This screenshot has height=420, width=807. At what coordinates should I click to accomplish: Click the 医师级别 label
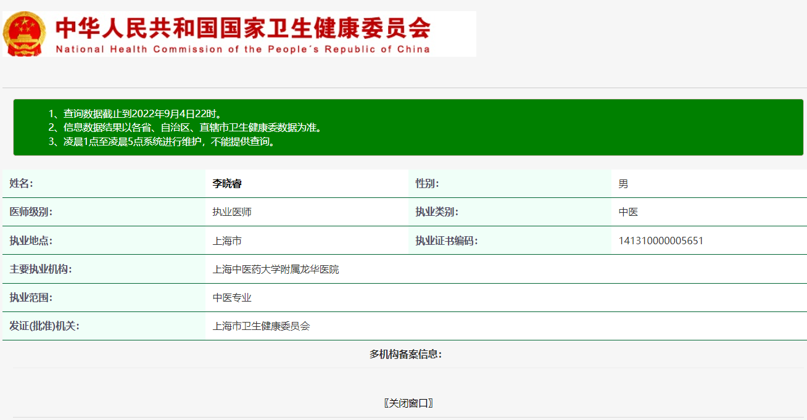[31, 212]
